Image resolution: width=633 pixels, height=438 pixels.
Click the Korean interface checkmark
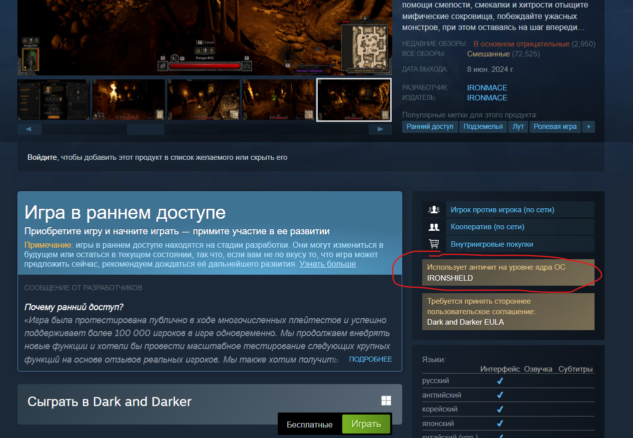click(x=500, y=409)
